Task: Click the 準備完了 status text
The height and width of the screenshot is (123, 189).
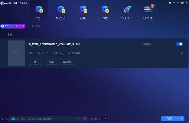Action: tap(148, 44)
